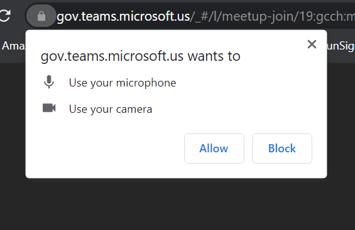Image resolution: width=355 pixels, height=230 pixels.
Task: Click the 'Use your camera' text
Action: [111, 109]
